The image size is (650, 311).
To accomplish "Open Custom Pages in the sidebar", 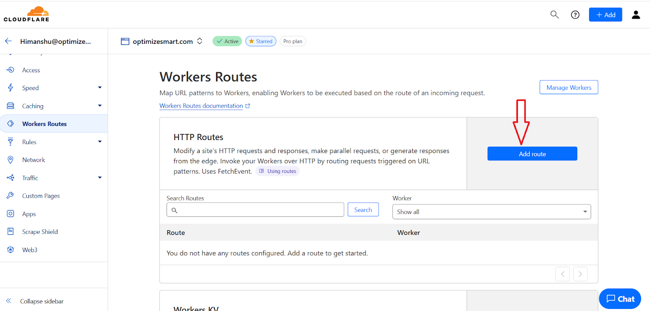I will point(41,196).
